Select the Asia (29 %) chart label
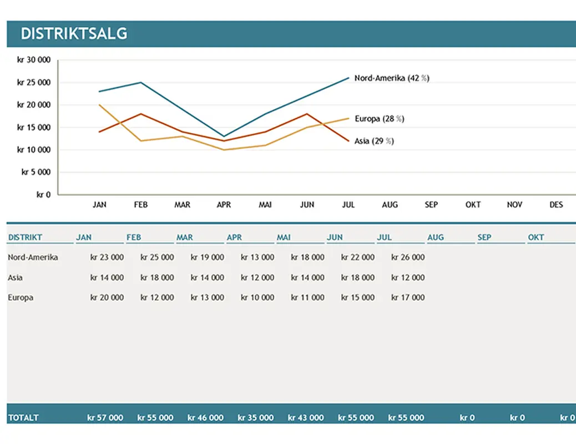 374,141
